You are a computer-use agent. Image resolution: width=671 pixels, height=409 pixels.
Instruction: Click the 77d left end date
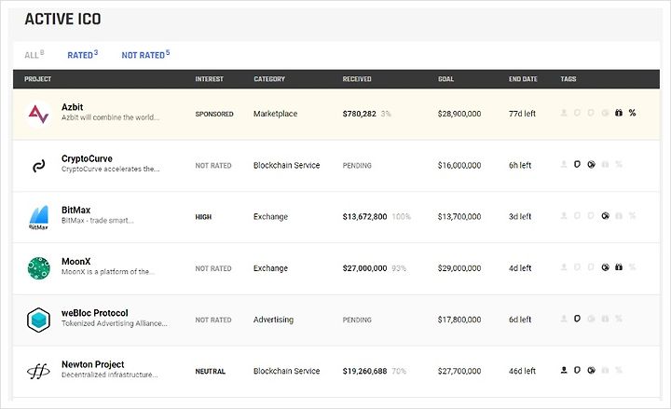click(x=522, y=114)
